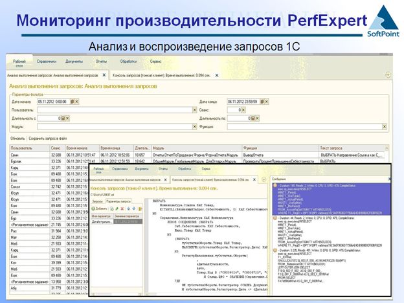404x303 pixels.
Task: Open calculator for Длительность с field
Action: pos(63,118)
